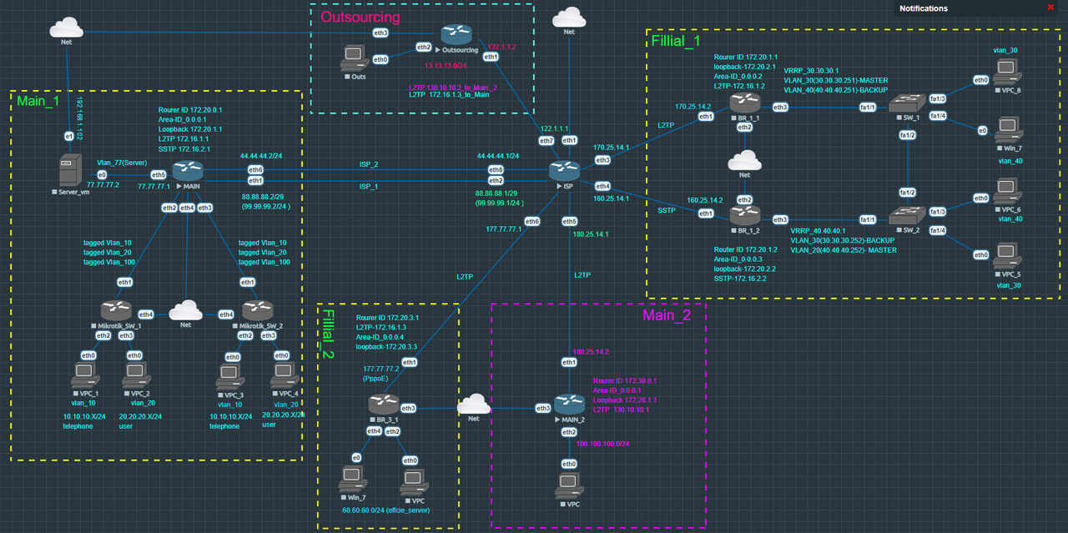
Task: Click the SSTP link label near BR_1_2
Action: coord(667,211)
